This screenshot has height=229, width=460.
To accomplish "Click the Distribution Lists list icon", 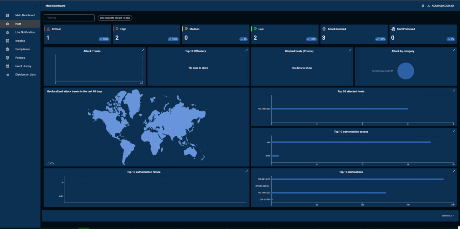I will tap(8, 75).
